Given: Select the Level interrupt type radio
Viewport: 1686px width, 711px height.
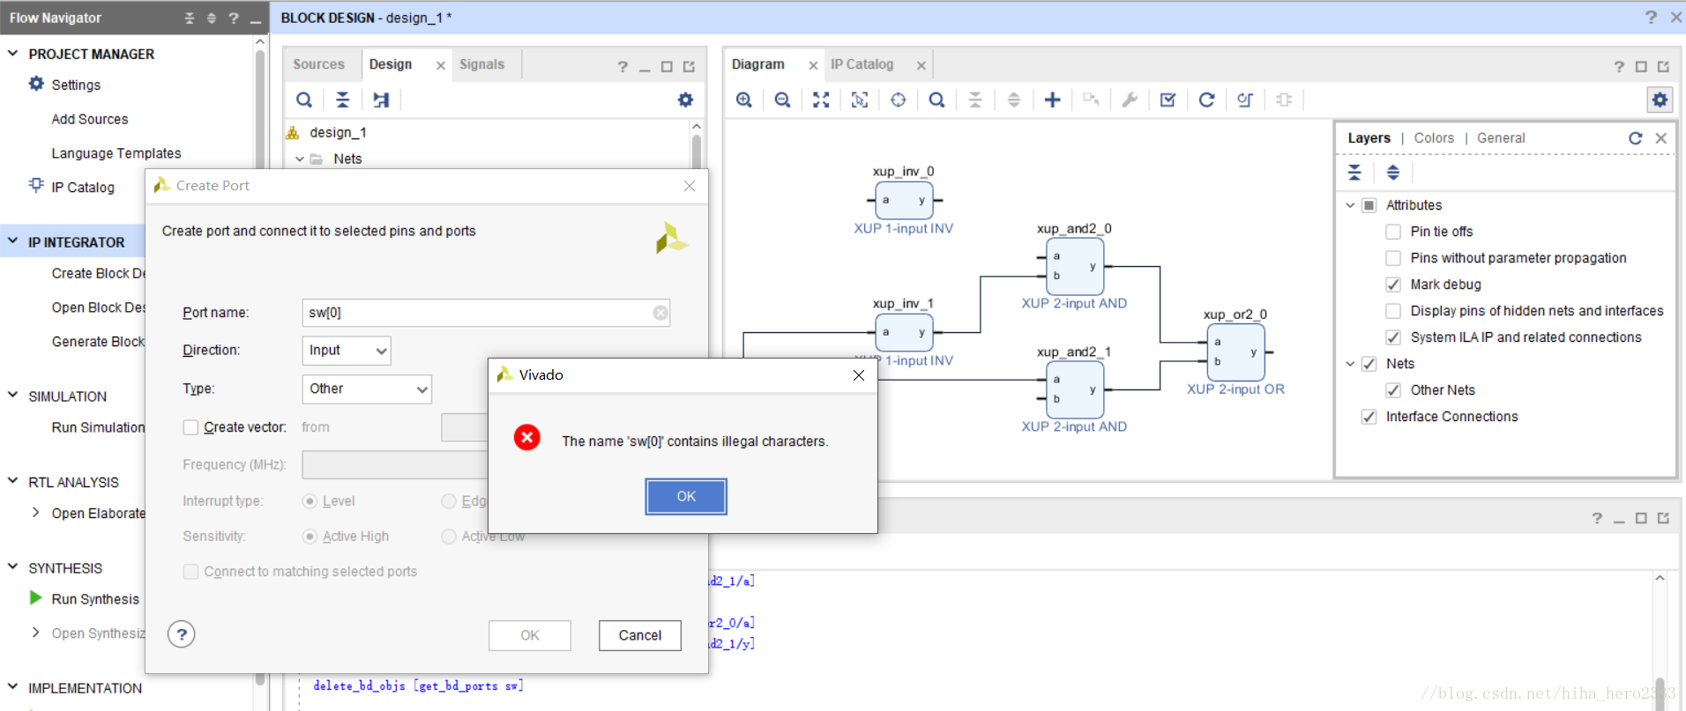Looking at the screenshot, I should pos(310,501).
